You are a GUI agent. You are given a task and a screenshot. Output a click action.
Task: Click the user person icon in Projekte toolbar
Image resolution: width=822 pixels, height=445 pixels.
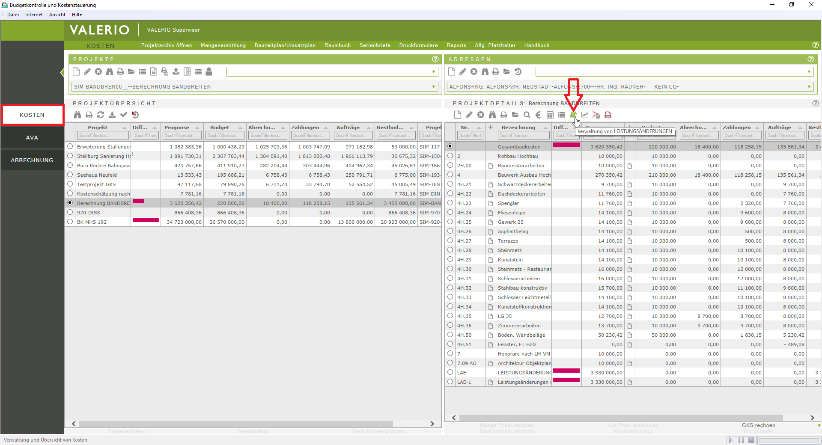tap(209, 71)
